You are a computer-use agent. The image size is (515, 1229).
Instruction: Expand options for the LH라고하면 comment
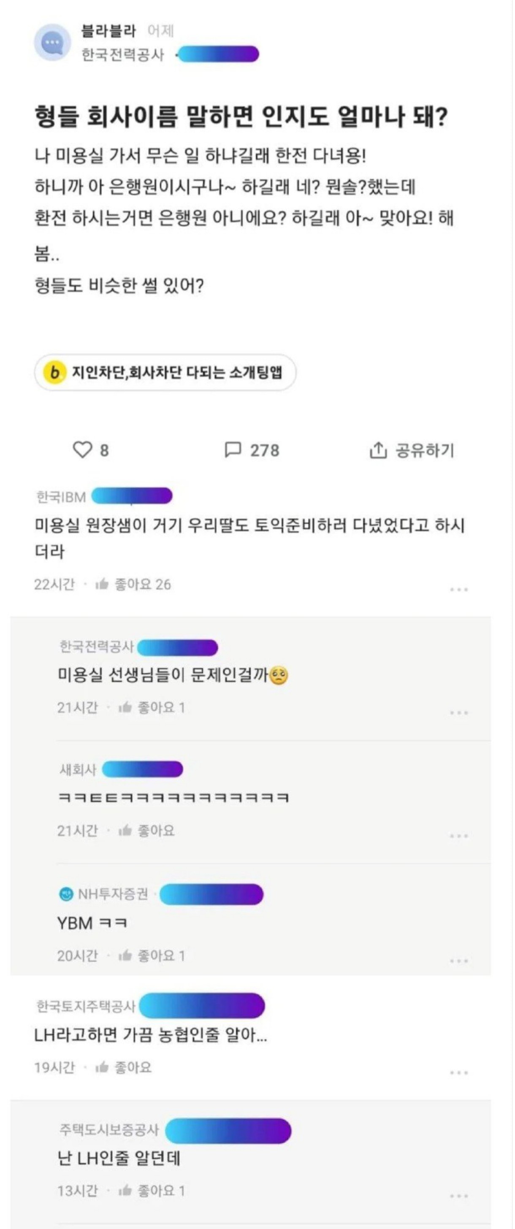tap(459, 1072)
